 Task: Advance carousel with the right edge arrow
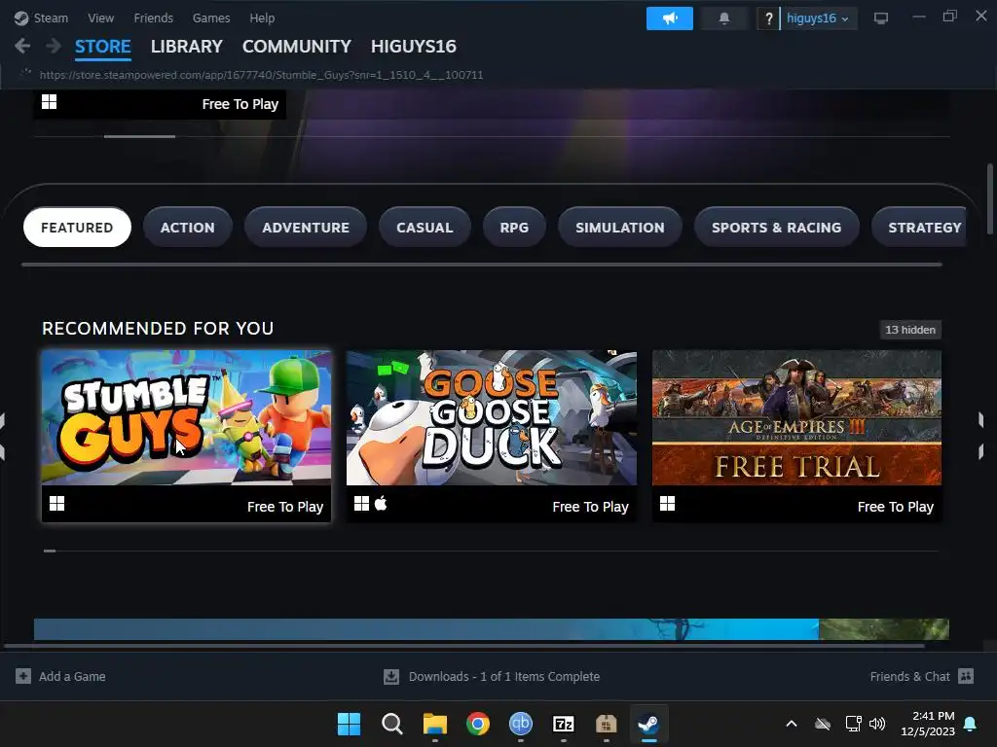(980, 435)
